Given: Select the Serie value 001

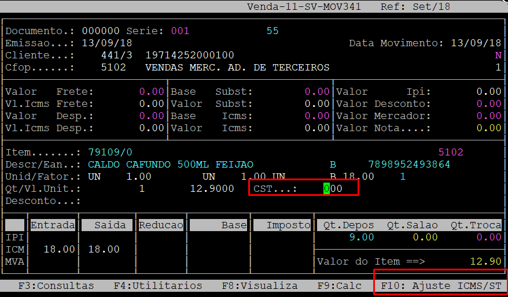Looking at the screenshot, I should coord(180,31).
